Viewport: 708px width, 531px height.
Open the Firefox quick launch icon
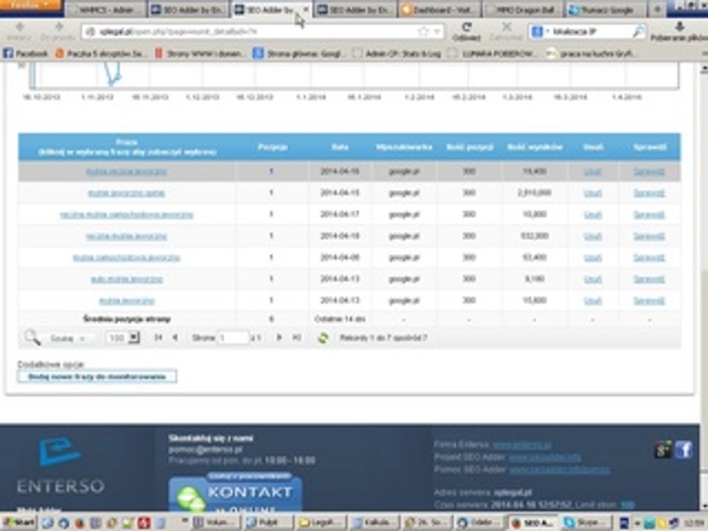click(80, 523)
